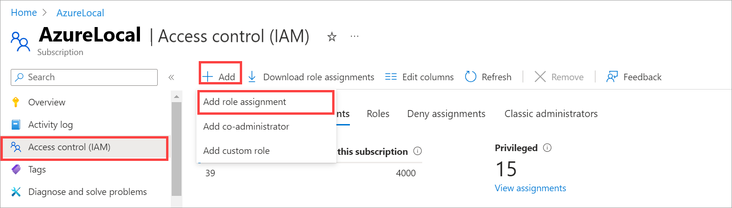The image size is (732, 208).
Task: Click the Access control people icon in sidebar
Action: tap(16, 147)
